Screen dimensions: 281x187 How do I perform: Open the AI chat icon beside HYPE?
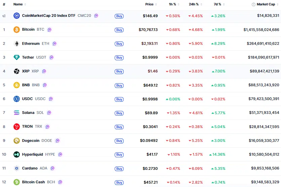[60, 154]
